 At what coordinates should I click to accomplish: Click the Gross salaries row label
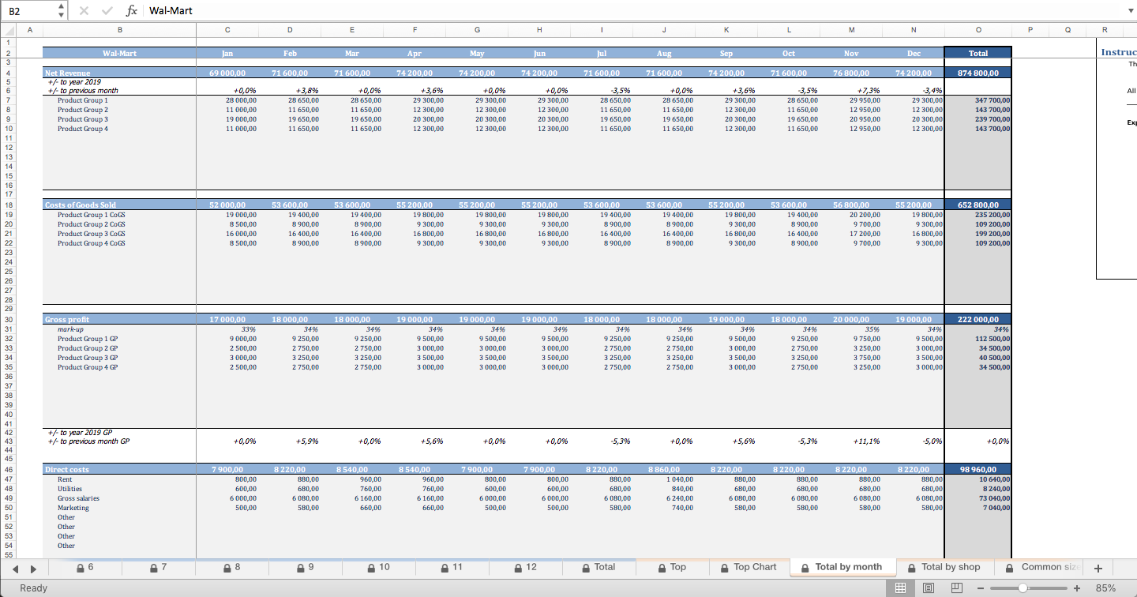pyautogui.click(x=78, y=498)
